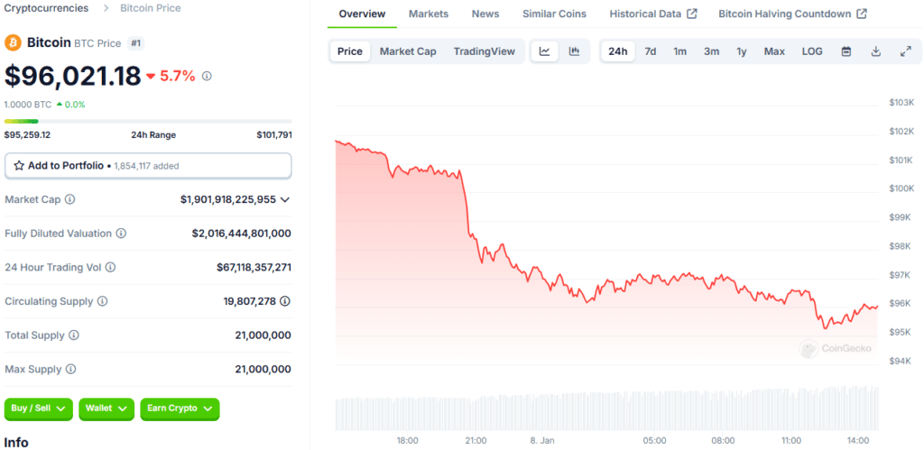Click the external link icon beside Historical Data
The image size is (924, 450).
(692, 14)
